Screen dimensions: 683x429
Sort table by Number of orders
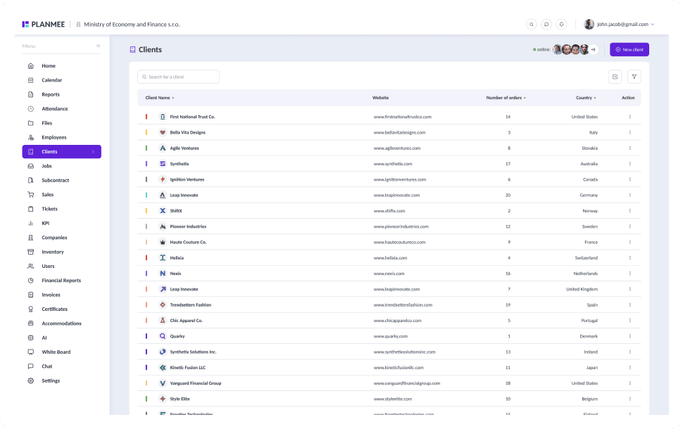pyautogui.click(x=506, y=98)
